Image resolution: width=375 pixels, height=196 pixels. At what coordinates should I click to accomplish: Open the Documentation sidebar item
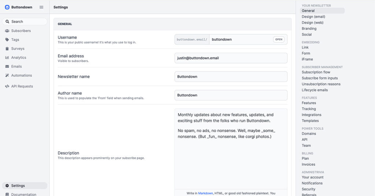[23, 194]
